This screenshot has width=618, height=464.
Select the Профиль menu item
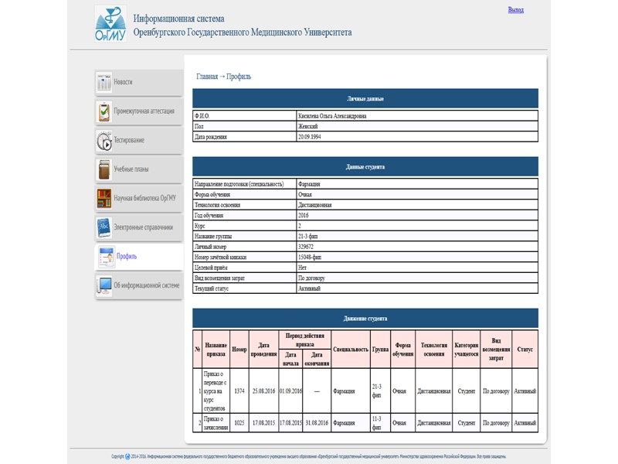tap(139, 257)
